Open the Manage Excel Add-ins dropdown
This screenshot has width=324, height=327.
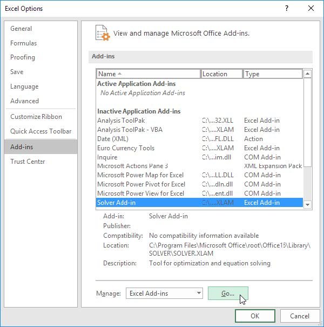164,293
